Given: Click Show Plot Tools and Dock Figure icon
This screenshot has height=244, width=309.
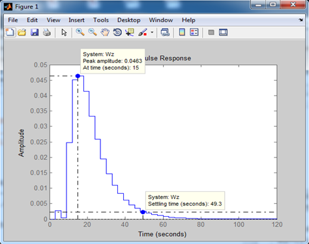Looking at the screenshot, I should [223, 33].
